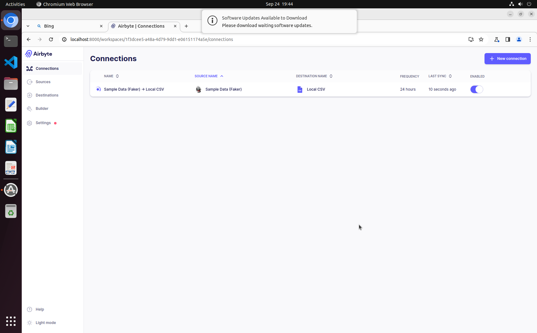Click the Local CSV destination icon
Viewport: 537px width, 333px height.
[x=300, y=89]
